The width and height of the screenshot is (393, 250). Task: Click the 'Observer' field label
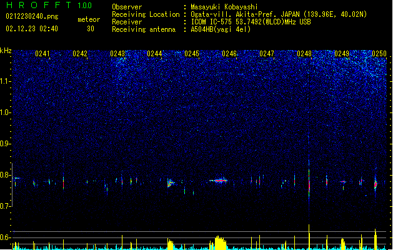(127, 7)
